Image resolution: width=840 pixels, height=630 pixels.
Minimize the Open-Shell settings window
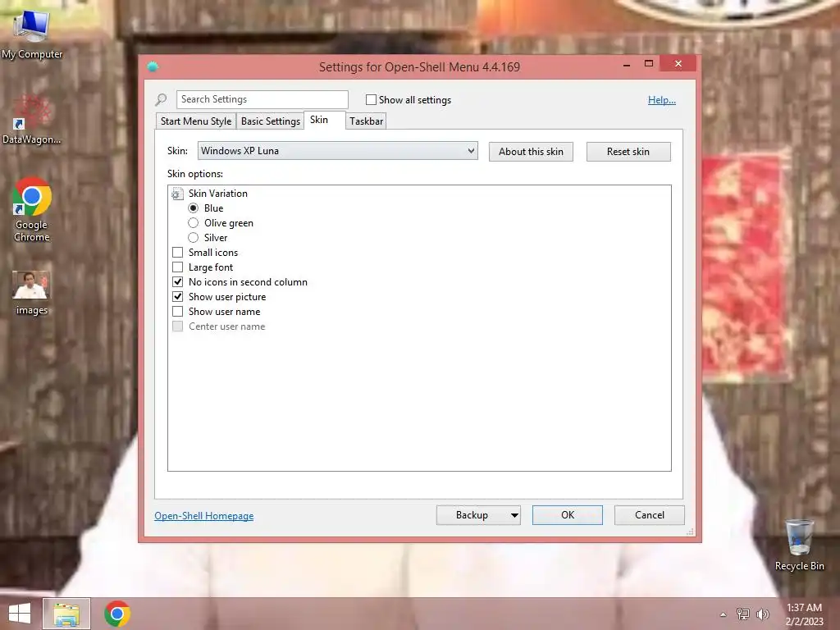(x=627, y=64)
